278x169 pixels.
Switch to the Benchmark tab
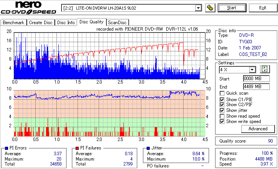coord(13,23)
